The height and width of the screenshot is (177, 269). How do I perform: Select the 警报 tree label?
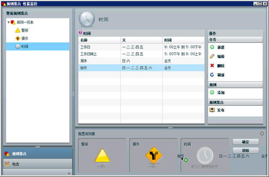[x=25, y=30]
